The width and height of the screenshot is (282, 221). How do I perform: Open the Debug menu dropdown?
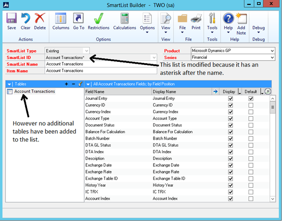258,33
